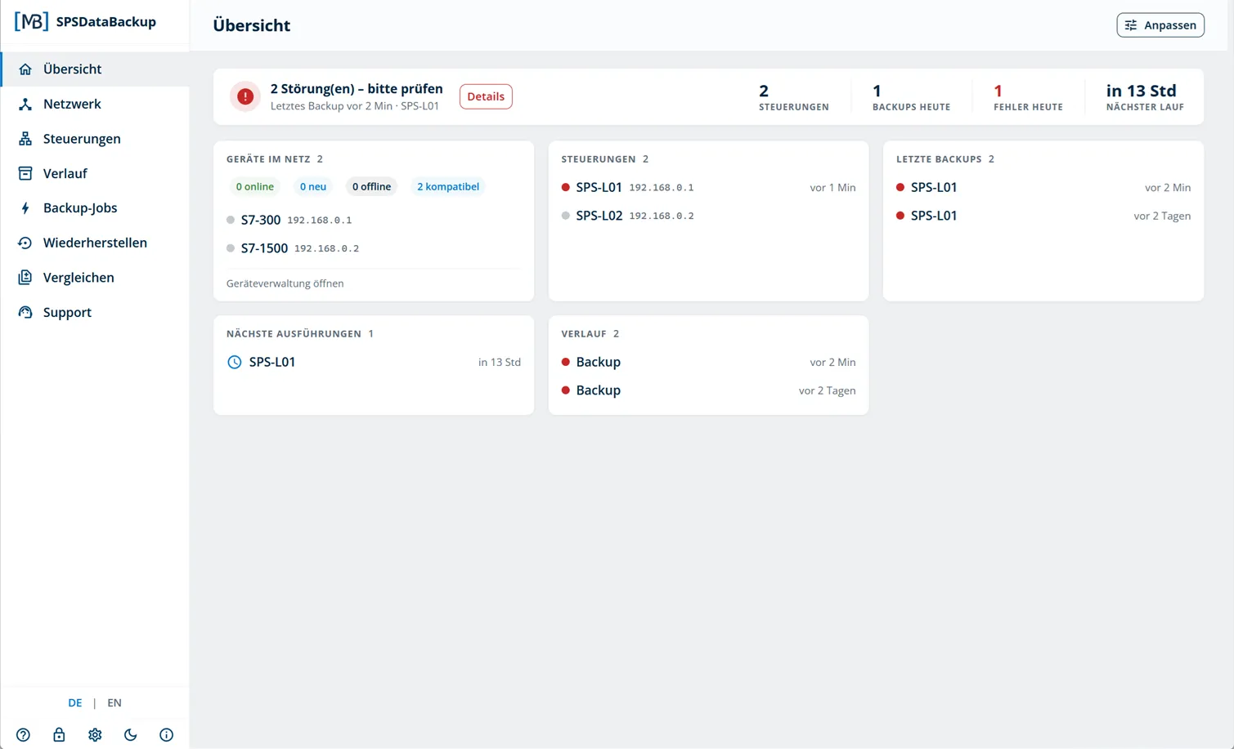Switch the language to EN
This screenshot has width=1234, height=749.
[x=114, y=702]
